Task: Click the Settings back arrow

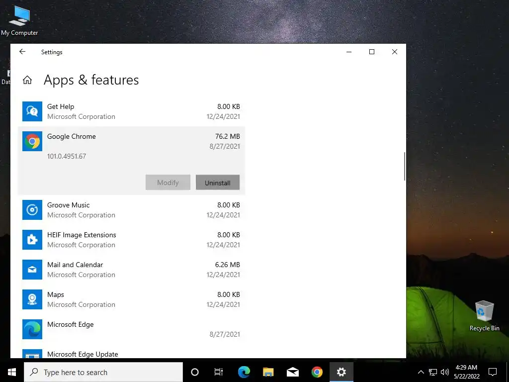Action: click(22, 52)
